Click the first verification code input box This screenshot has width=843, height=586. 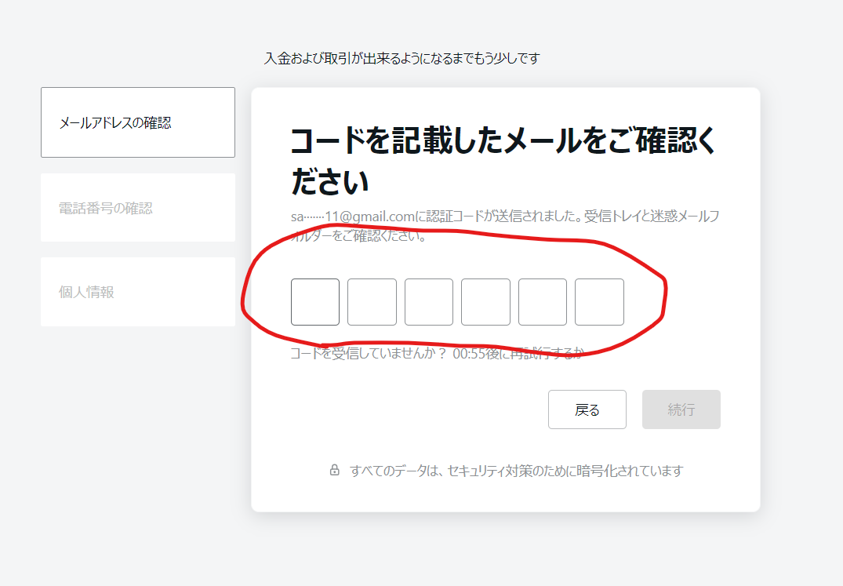coord(314,301)
